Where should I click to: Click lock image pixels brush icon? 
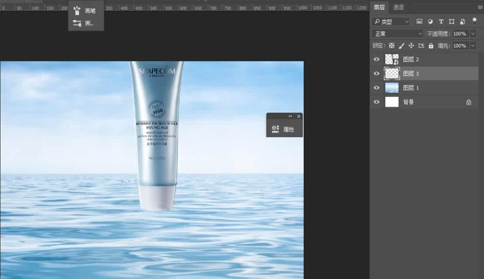click(x=401, y=46)
